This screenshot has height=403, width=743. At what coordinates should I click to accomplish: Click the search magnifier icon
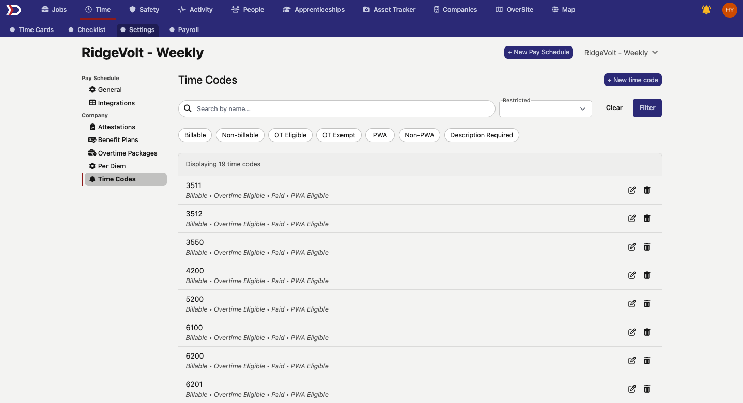(188, 109)
